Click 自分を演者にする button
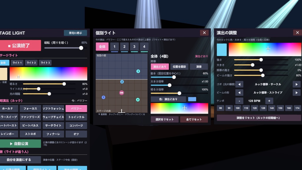Viewport: 302px width, 170px height. (20, 160)
